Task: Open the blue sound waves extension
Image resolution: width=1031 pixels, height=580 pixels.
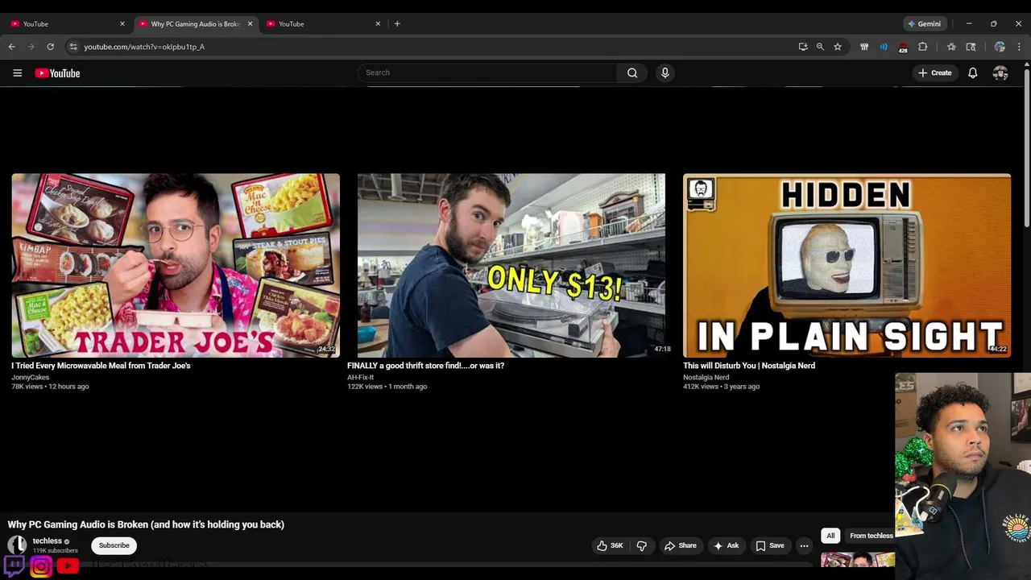Action: (x=884, y=47)
